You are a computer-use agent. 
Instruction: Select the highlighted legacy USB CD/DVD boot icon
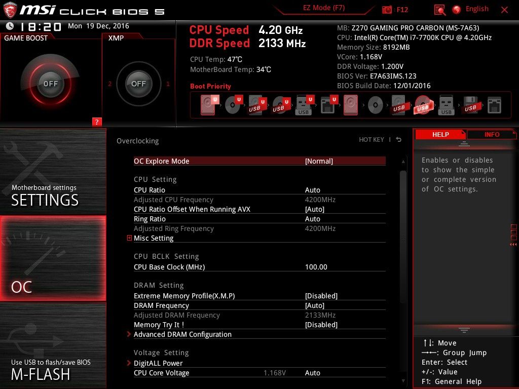pyautogui.click(x=423, y=105)
